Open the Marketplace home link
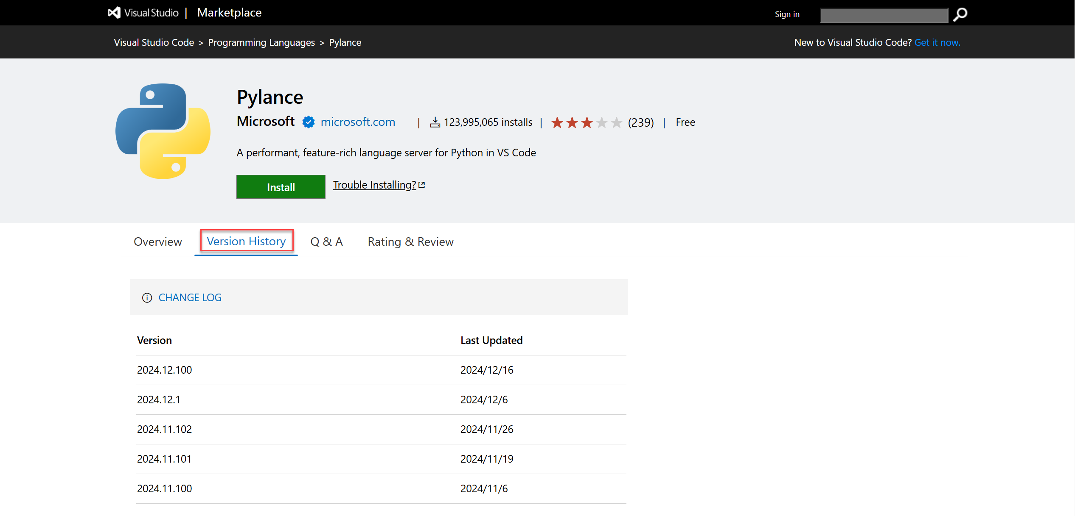 [x=229, y=13]
